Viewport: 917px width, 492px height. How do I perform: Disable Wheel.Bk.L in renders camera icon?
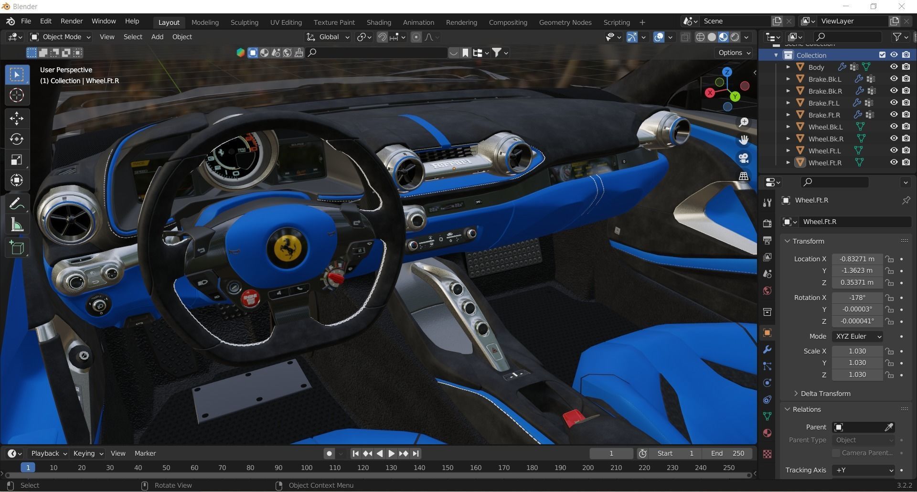pos(906,127)
